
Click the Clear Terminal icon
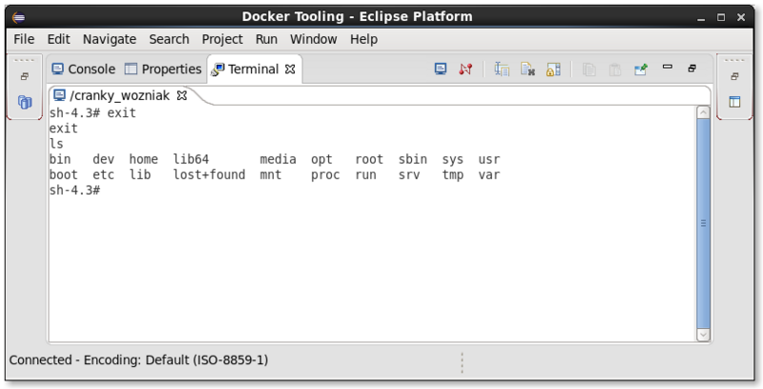click(x=527, y=70)
